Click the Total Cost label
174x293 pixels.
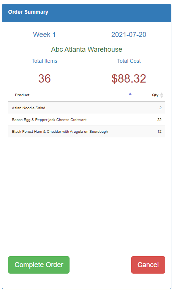click(129, 61)
